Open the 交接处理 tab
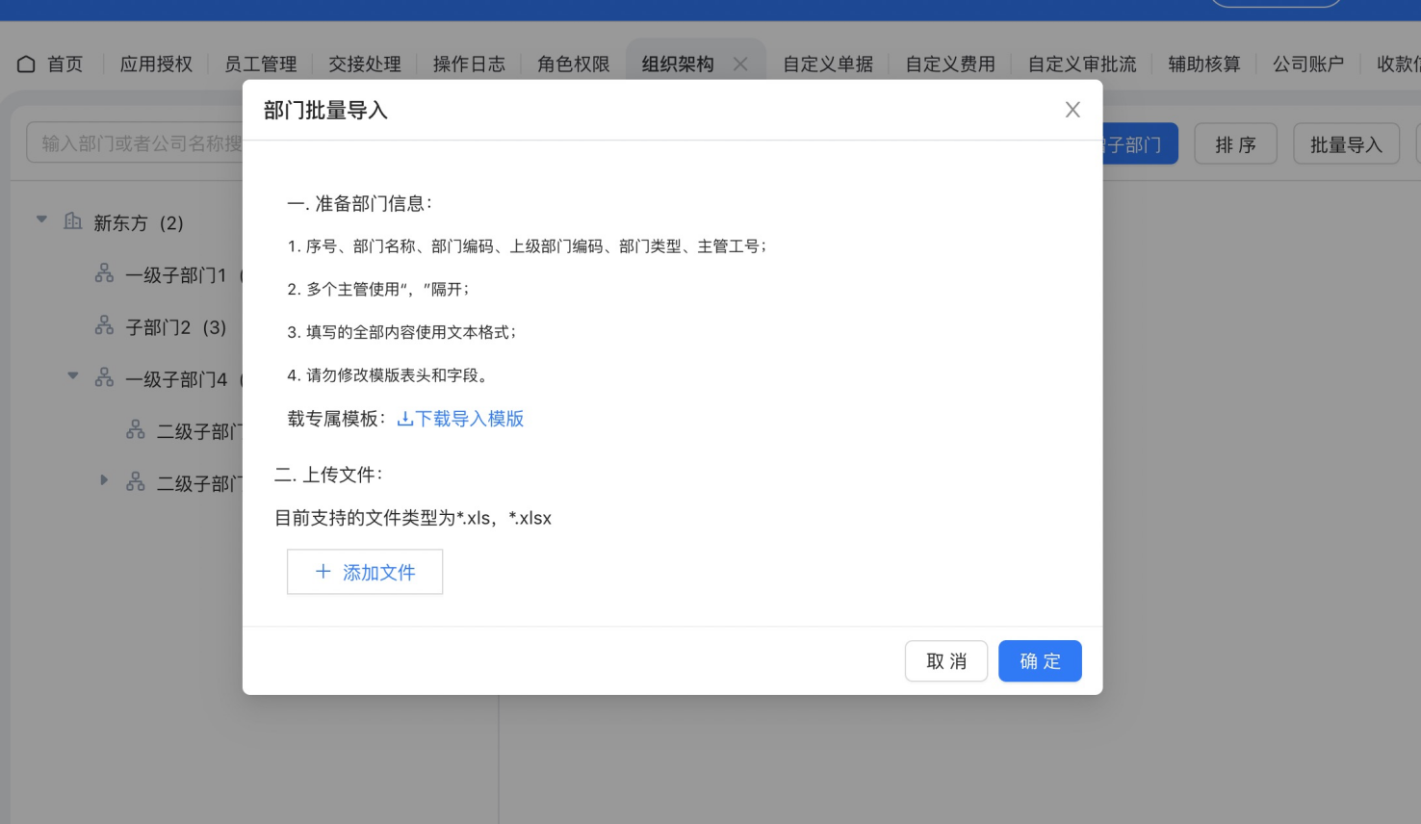 pos(365,64)
